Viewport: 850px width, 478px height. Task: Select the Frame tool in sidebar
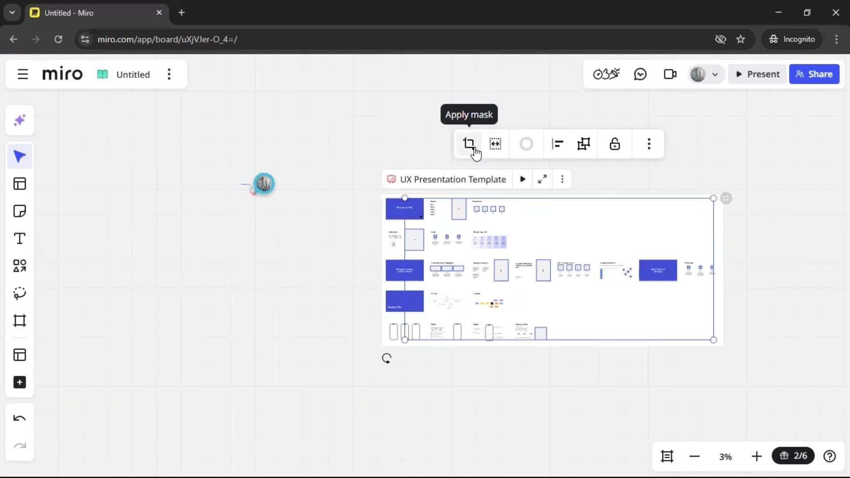(x=19, y=320)
